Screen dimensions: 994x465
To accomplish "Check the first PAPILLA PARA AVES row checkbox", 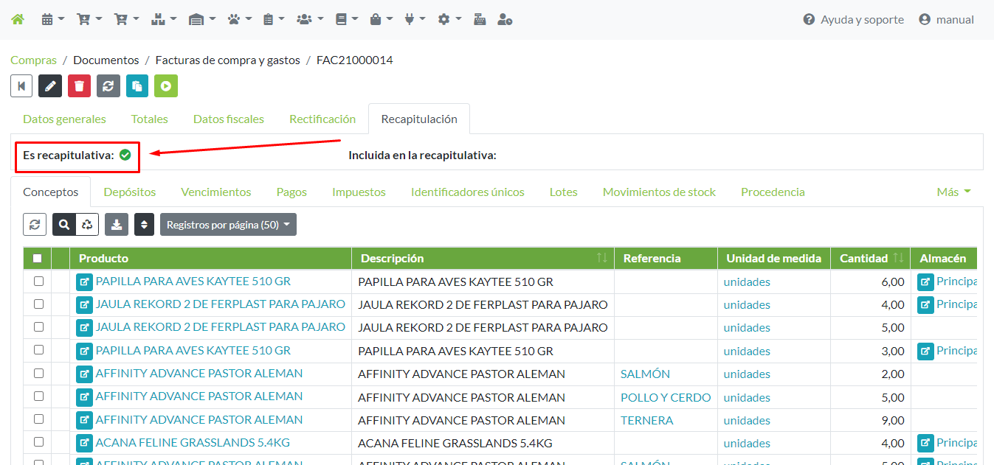I will tap(38, 281).
